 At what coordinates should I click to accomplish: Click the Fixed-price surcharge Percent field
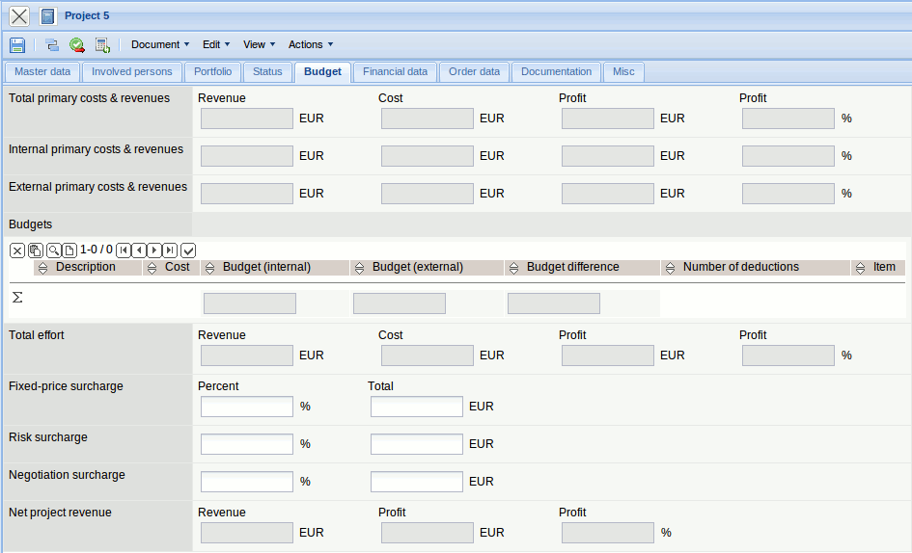click(x=246, y=407)
